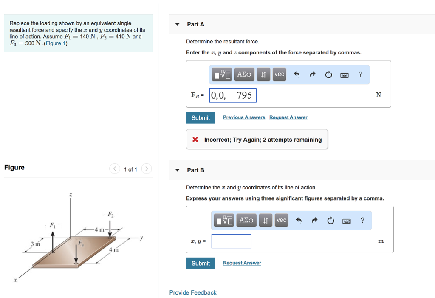Go to next figure arrow
Screen dimensions: 435x298
tap(146, 169)
